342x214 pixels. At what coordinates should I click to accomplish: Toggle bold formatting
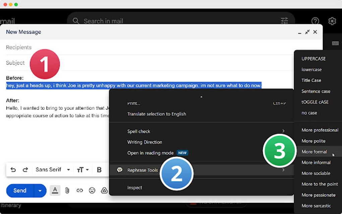99,169
